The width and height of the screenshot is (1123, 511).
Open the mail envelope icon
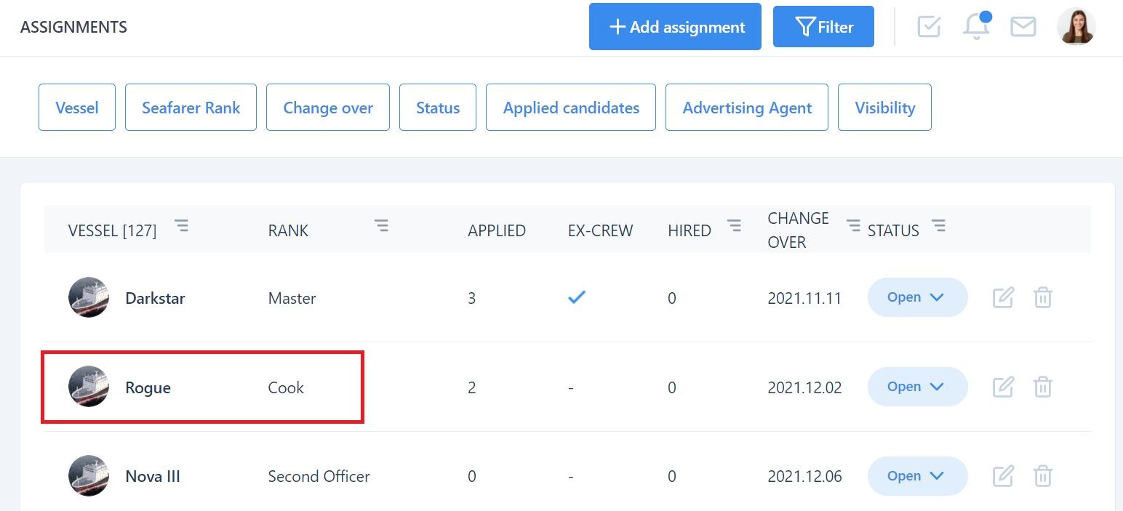(x=1023, y=27)
